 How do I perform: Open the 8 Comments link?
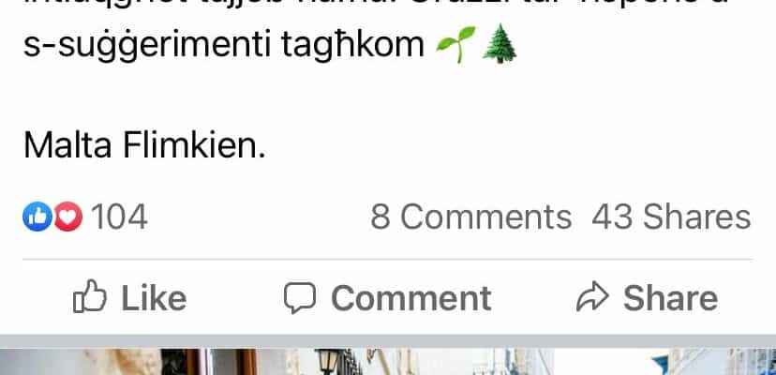[x=470, y=217]
